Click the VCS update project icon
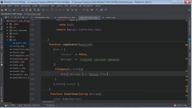The width and height of the screenshot is (192, 108). 72,10
